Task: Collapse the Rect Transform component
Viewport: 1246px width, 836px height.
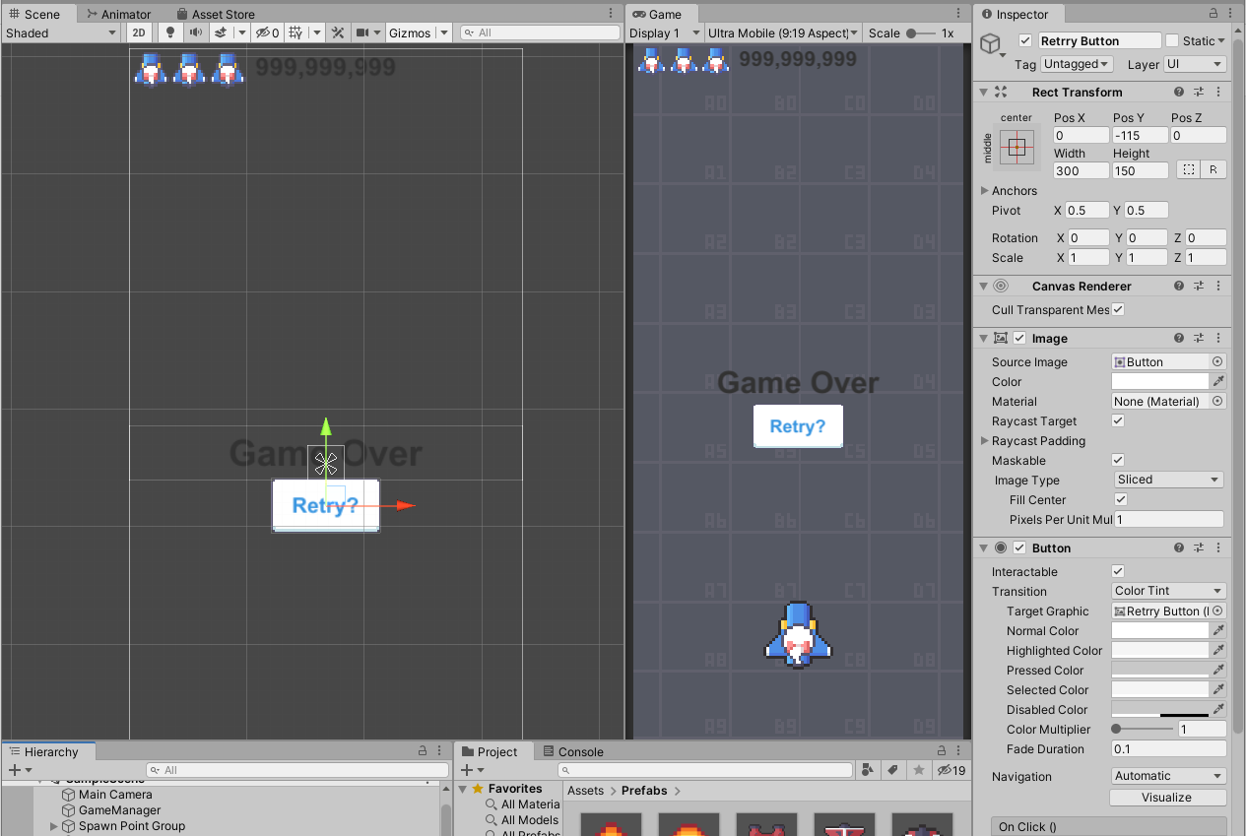Action: coord(983,92)
